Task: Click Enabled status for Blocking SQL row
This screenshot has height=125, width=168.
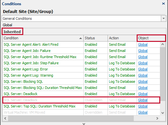Action: pos(91,81)
